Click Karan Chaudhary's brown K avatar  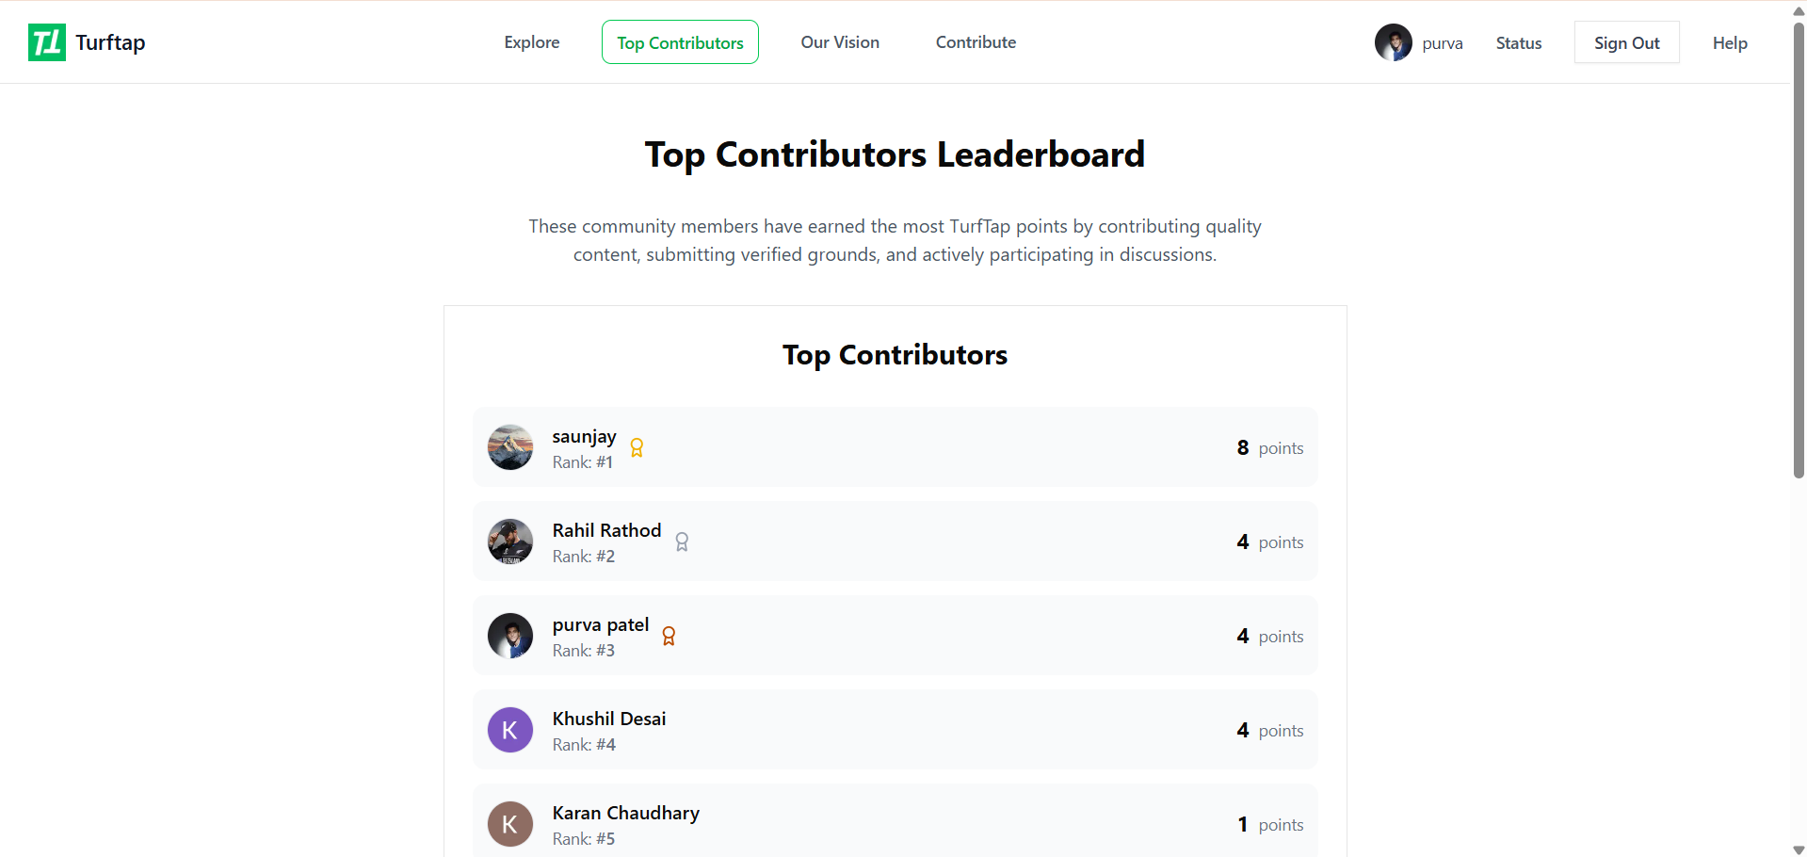510,824
